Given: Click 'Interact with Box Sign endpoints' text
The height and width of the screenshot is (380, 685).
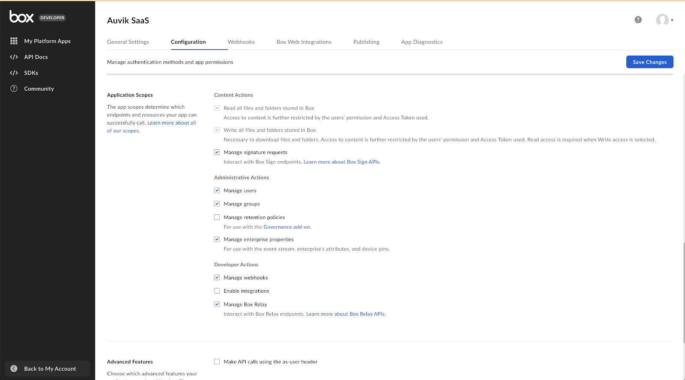Looking at the screenshot, I should pos(263,162).
